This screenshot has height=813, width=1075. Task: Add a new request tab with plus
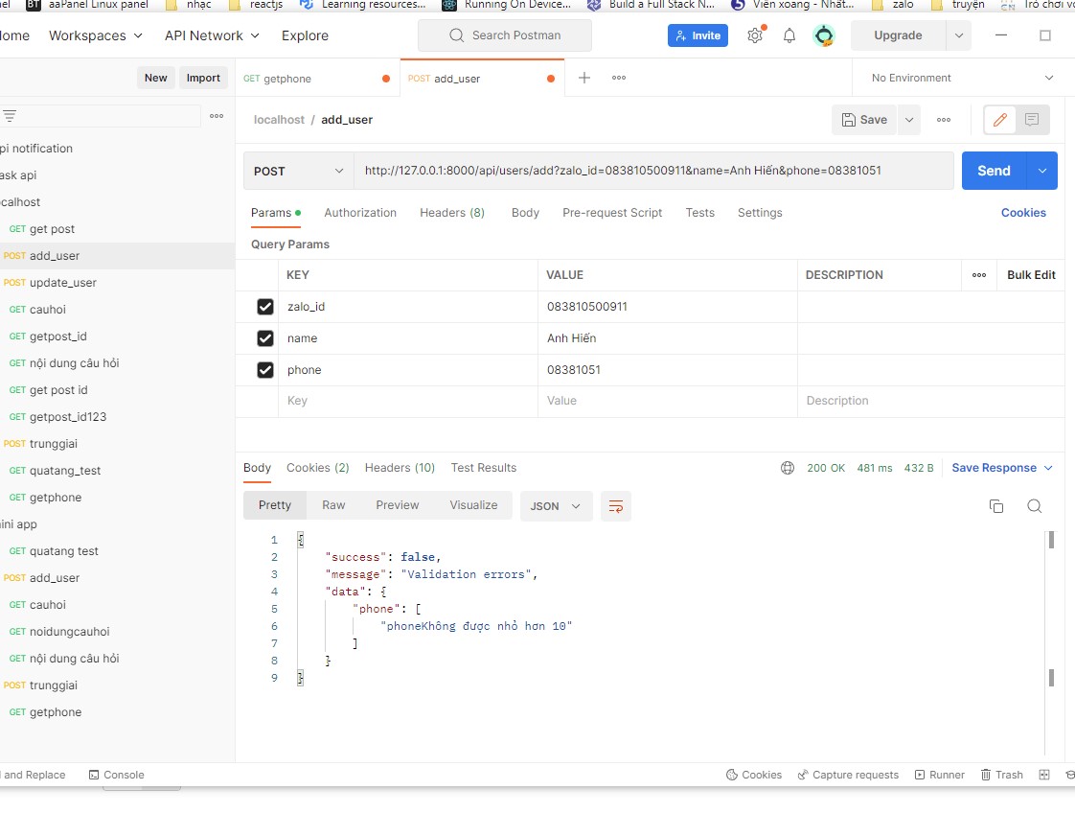[584, 78]
